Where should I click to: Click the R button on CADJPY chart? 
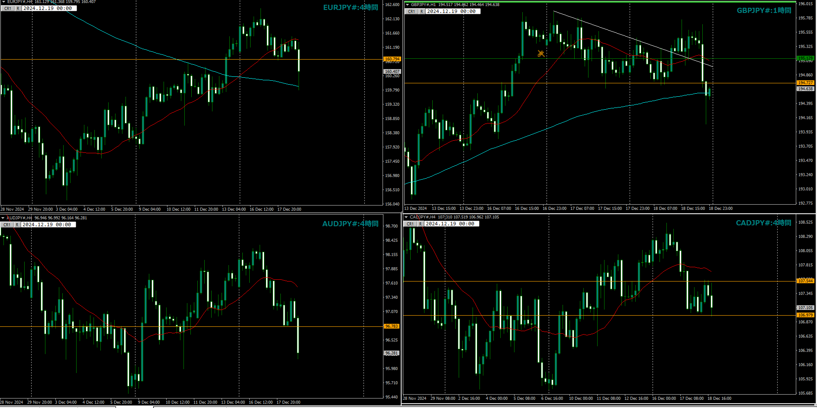420,224
